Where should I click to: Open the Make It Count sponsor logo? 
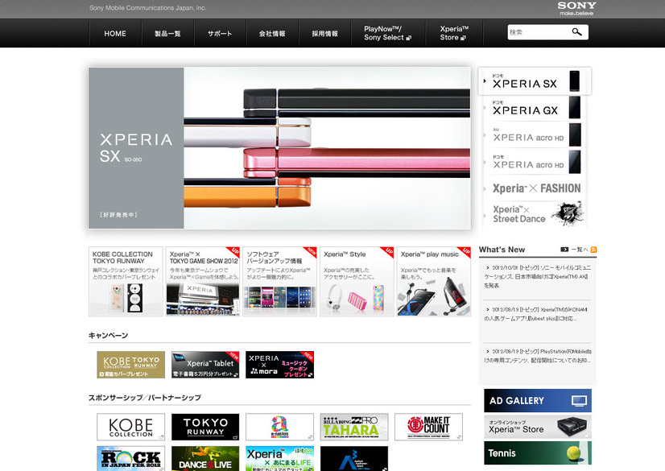pyautogui.click(x=428, y=427)
